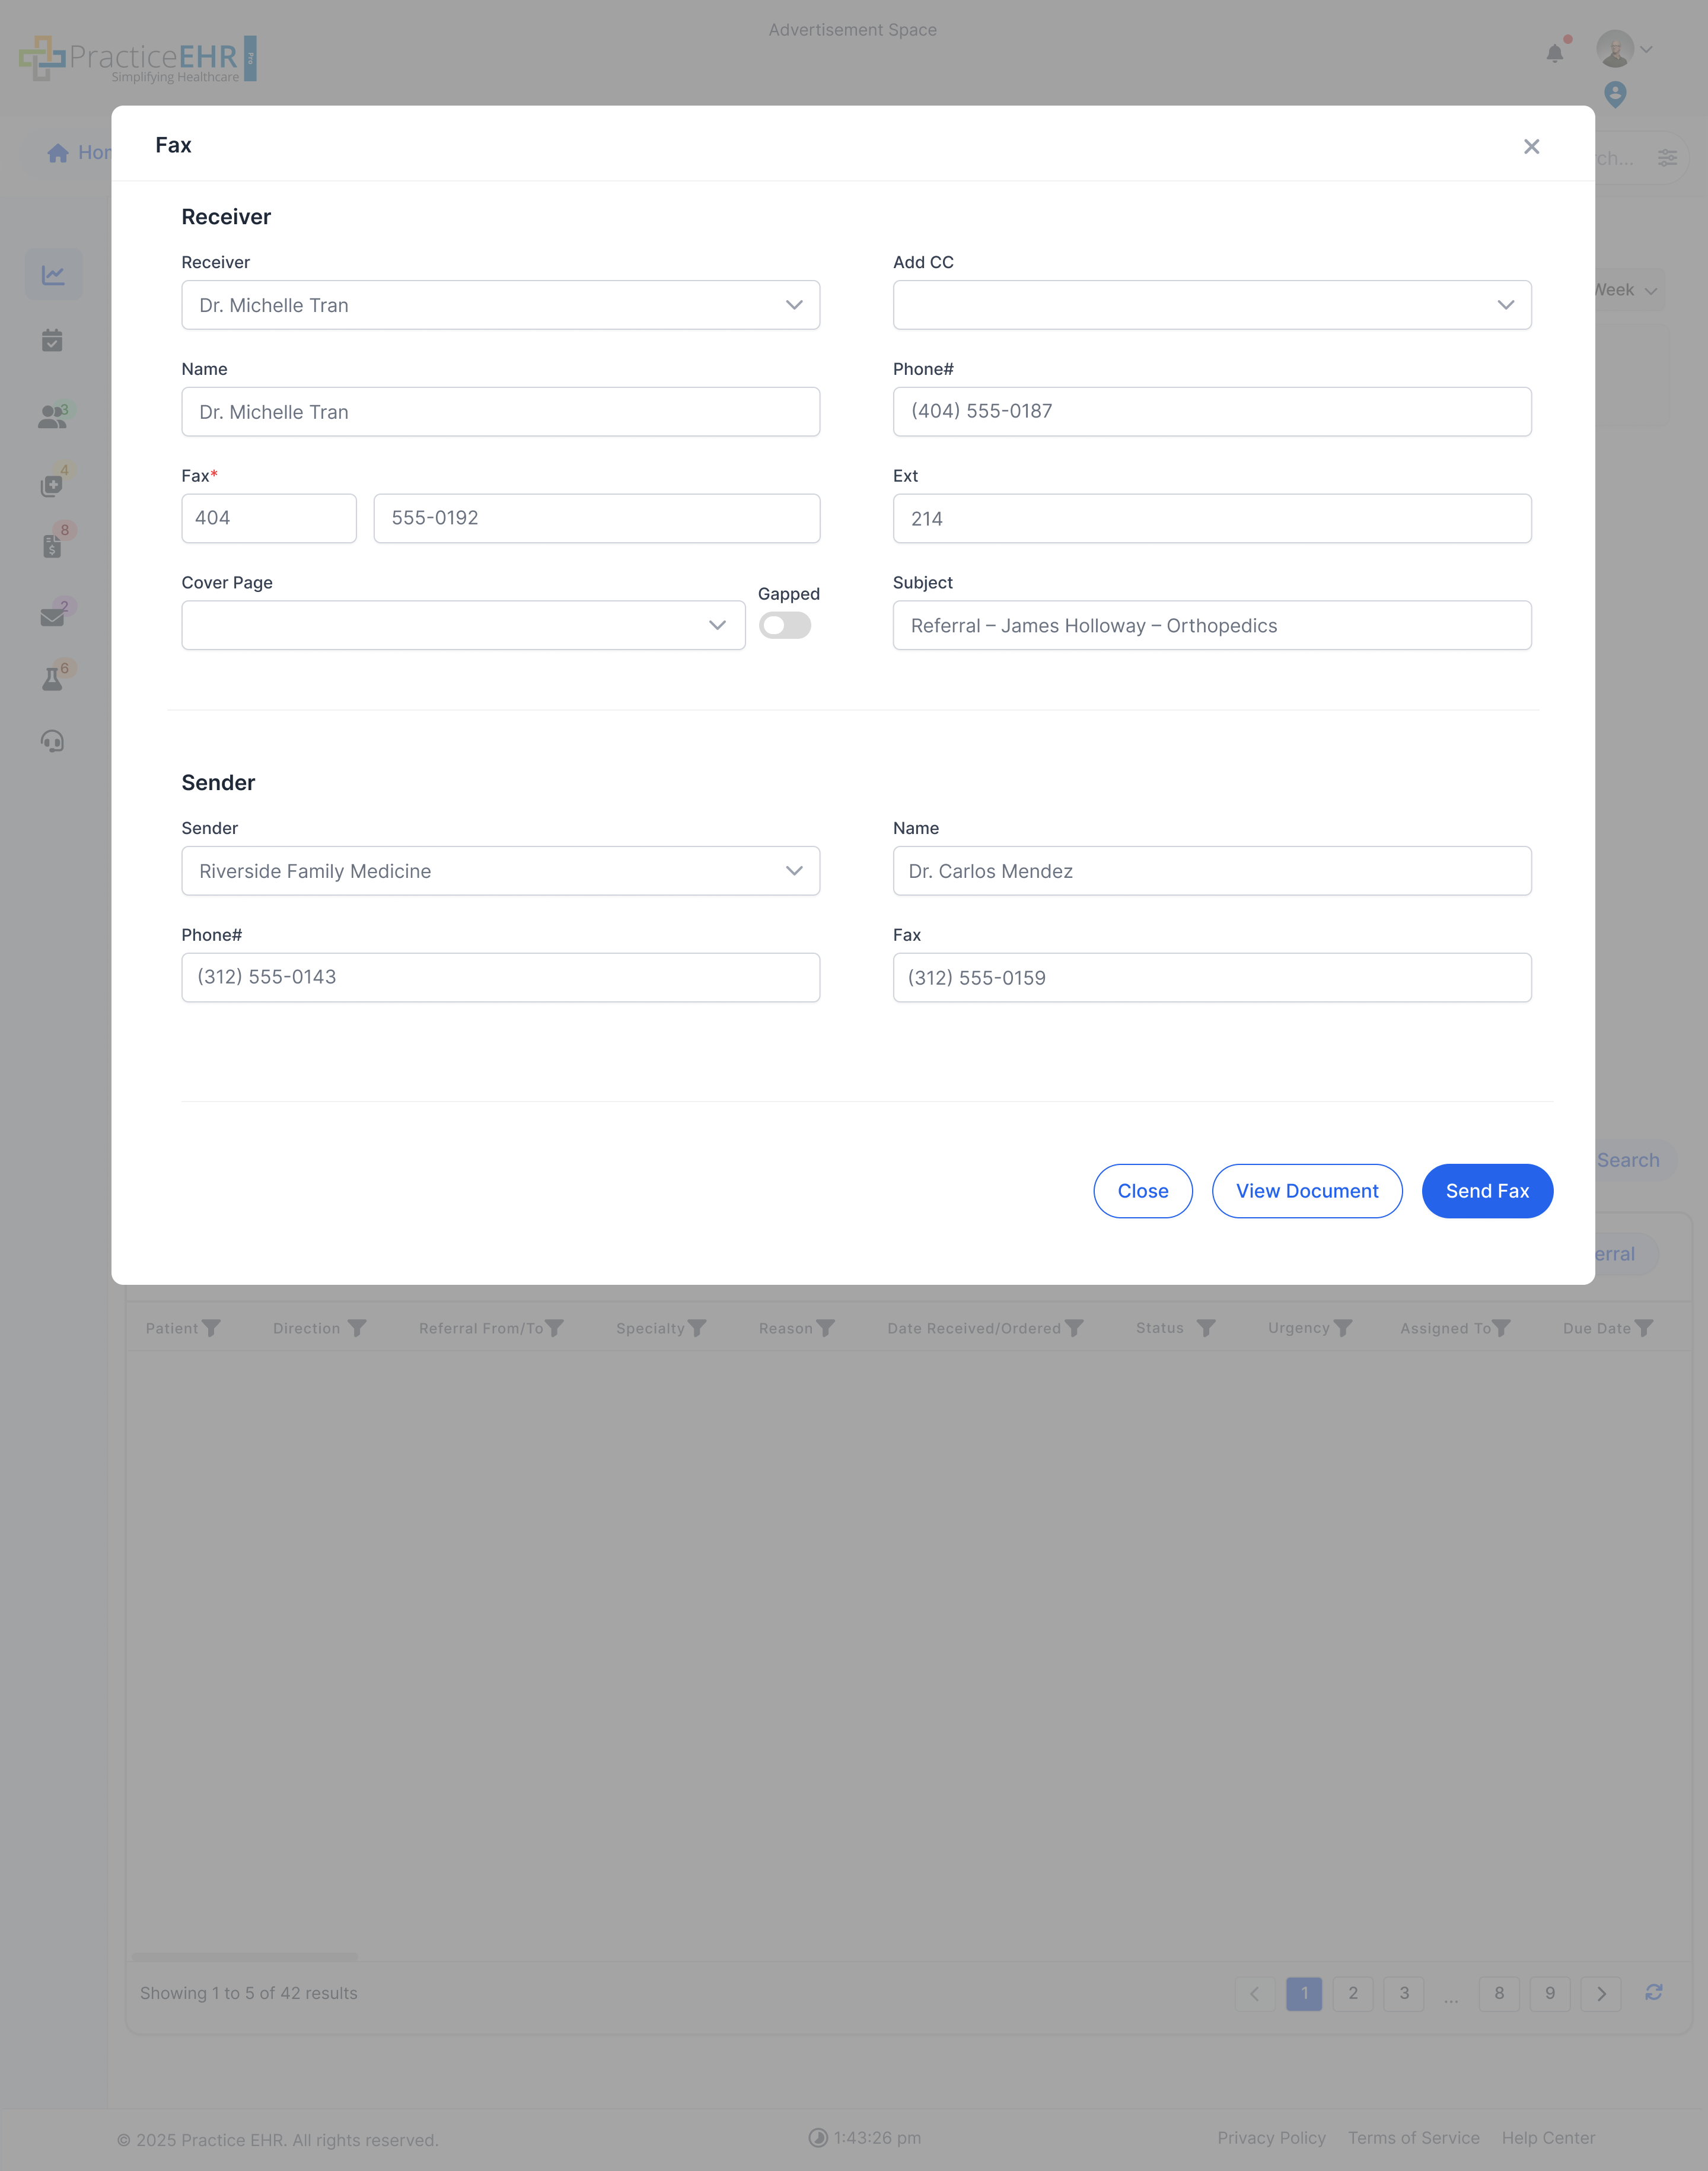The height and width of the screenshot is (2171, 1708).
Task: Click the analytics chart sidebar icon
Action: 53,274
